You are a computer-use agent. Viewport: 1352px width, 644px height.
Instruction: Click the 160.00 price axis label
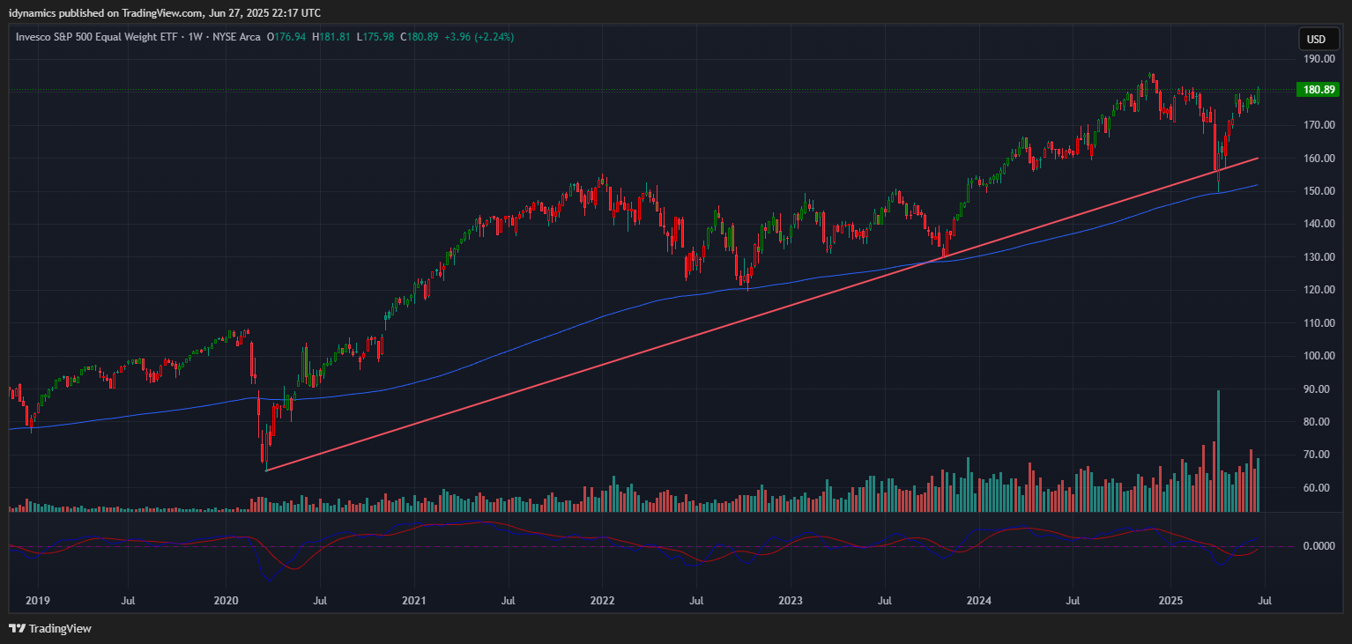[1319, 159]
